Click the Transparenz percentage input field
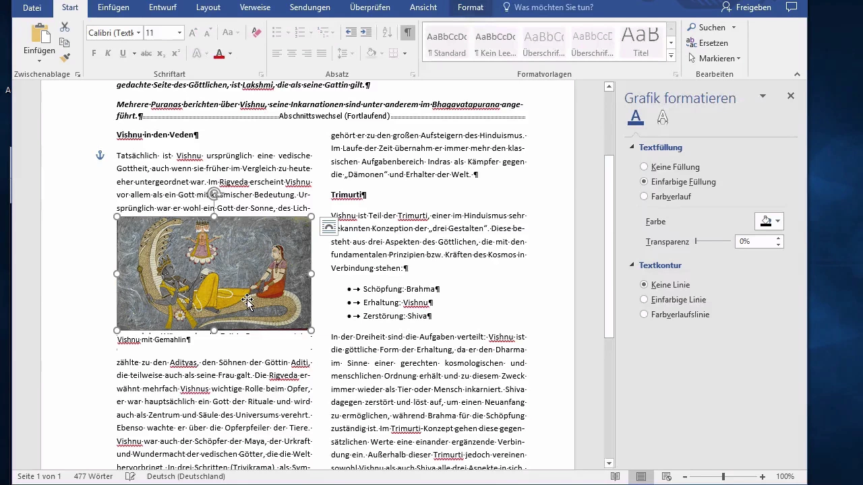The image size is (863, 485). coord(754,241)
